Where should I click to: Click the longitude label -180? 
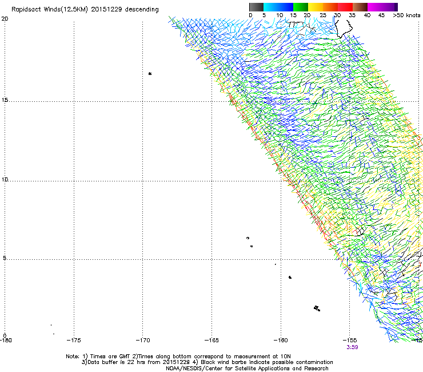[6, 340]
